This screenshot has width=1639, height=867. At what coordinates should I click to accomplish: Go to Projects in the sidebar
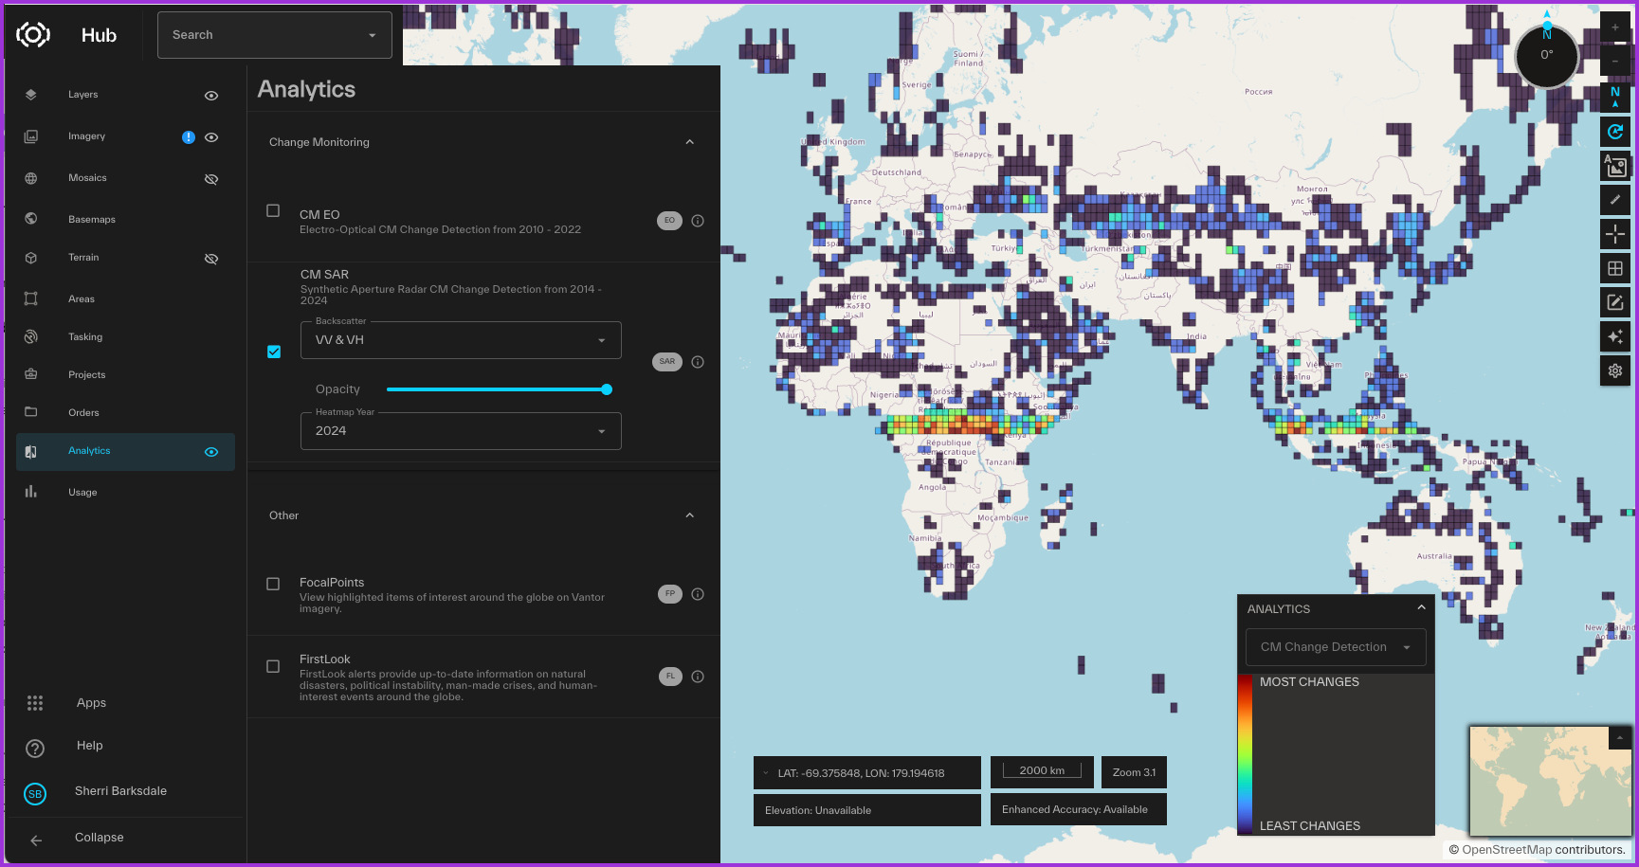click(86, 375)
